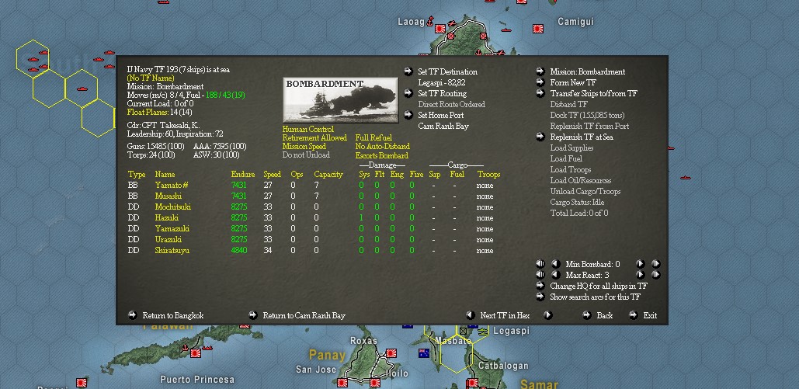Click the anchor port icon next to Laoag

click(429, 22)
